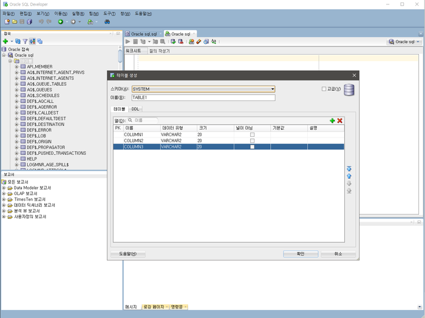Open the dropdown arrow beside the New Connection plus
The image size is (425, 318).
[x=12, y=41]
